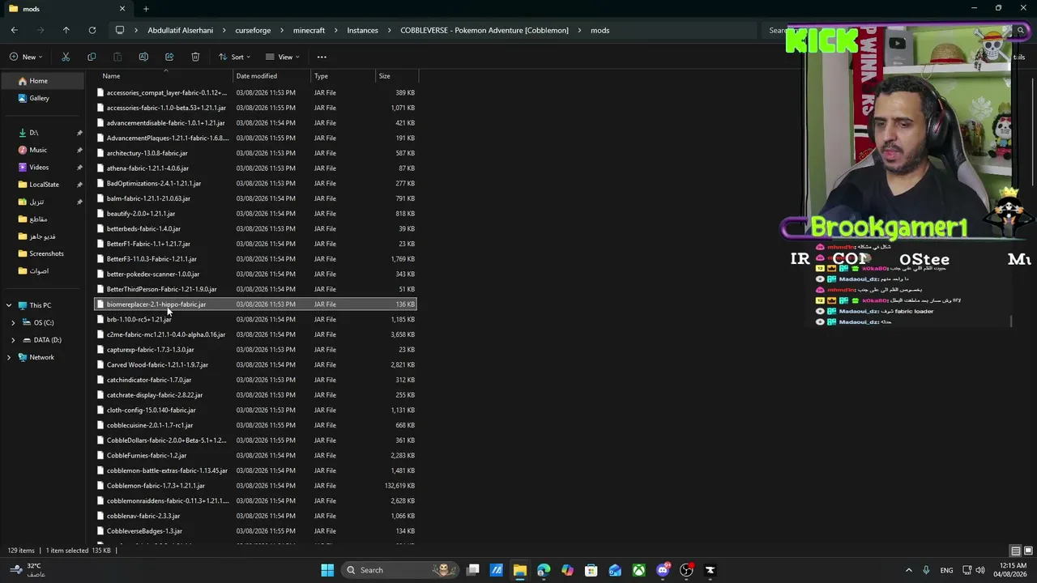The width and height of the screenshot is (1037, 583).
Task: Copy the selected file using the toolbar Copy icon
Action: [x=92, y=57]
